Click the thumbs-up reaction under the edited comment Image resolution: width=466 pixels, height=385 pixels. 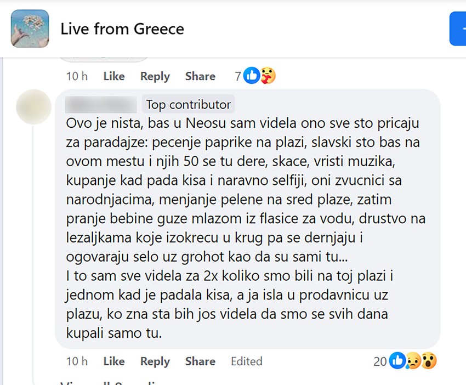[x=396, y=361]
